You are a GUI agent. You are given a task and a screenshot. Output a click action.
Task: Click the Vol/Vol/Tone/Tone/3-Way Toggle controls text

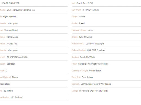pos(96,84)
